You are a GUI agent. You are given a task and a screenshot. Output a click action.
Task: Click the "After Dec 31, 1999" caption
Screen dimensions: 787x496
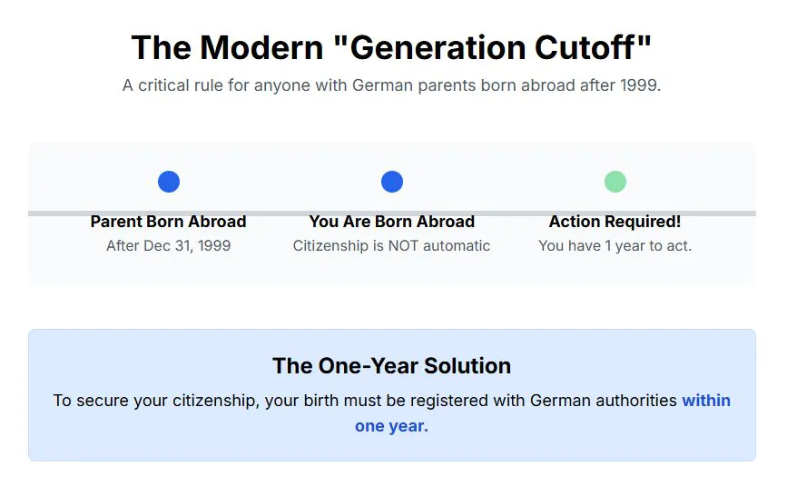(x=169, y=245)
